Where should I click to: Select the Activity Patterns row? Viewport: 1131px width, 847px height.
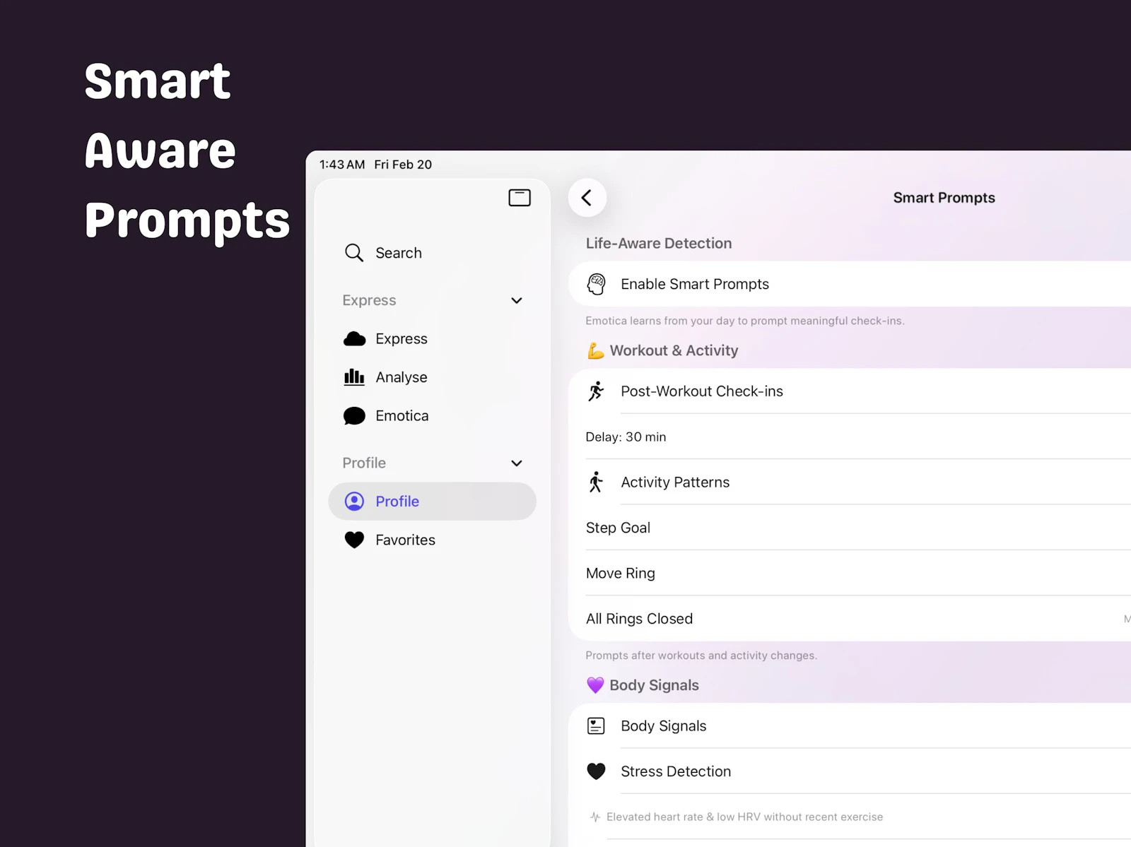click(x=850, y=482)
